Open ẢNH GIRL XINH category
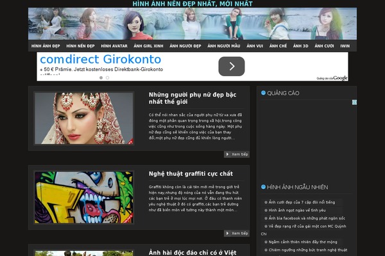 (148, 46)
